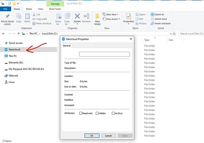Close the Nextcloud Properties dialog

pos(131,39)
